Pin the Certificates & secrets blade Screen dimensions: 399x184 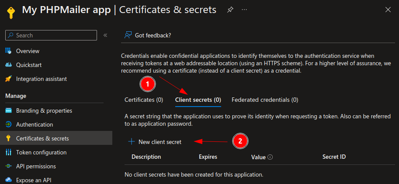(x=230, y=10)
